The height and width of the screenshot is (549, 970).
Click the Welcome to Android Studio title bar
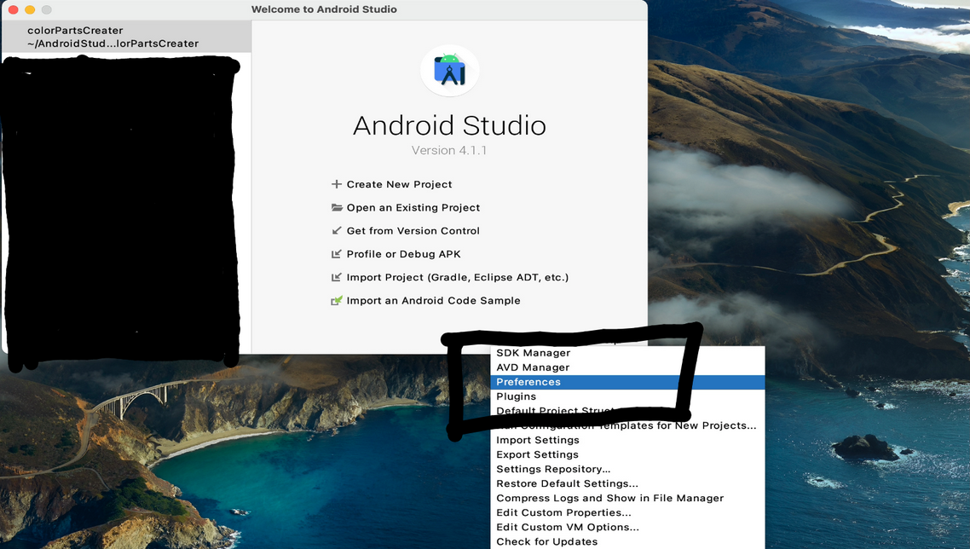pyautogui.click(x=324, y=9)
